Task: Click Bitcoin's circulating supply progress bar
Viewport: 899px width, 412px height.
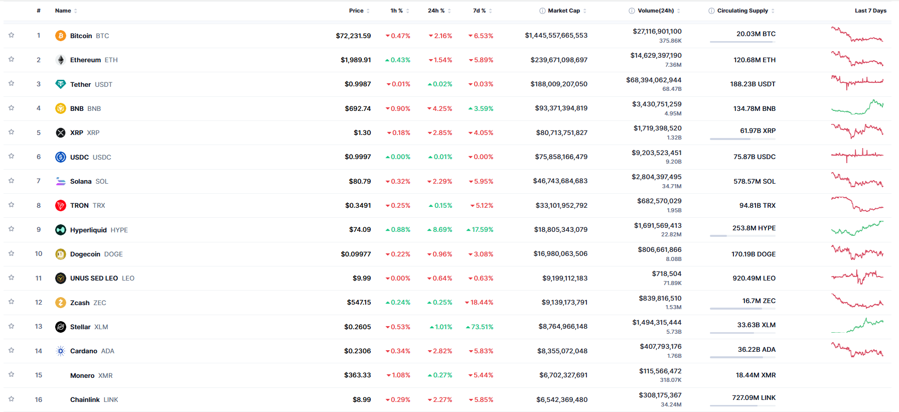Action: (x=742, y=42)
